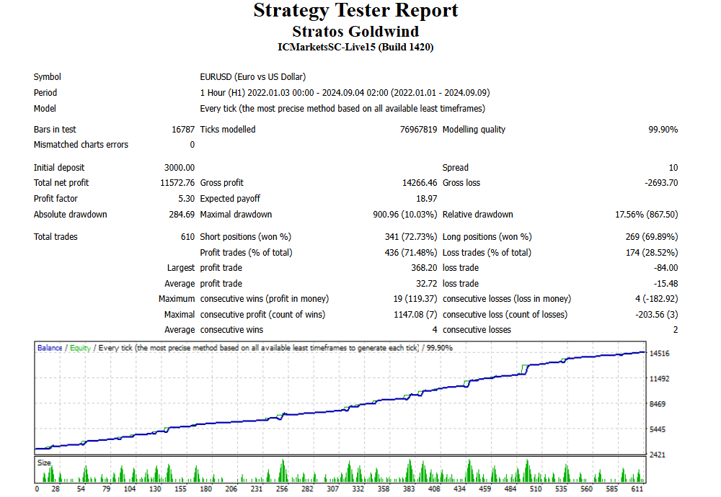
Task: Click the Expected payoff value 18.97
Action: click(x=427, y=198)
